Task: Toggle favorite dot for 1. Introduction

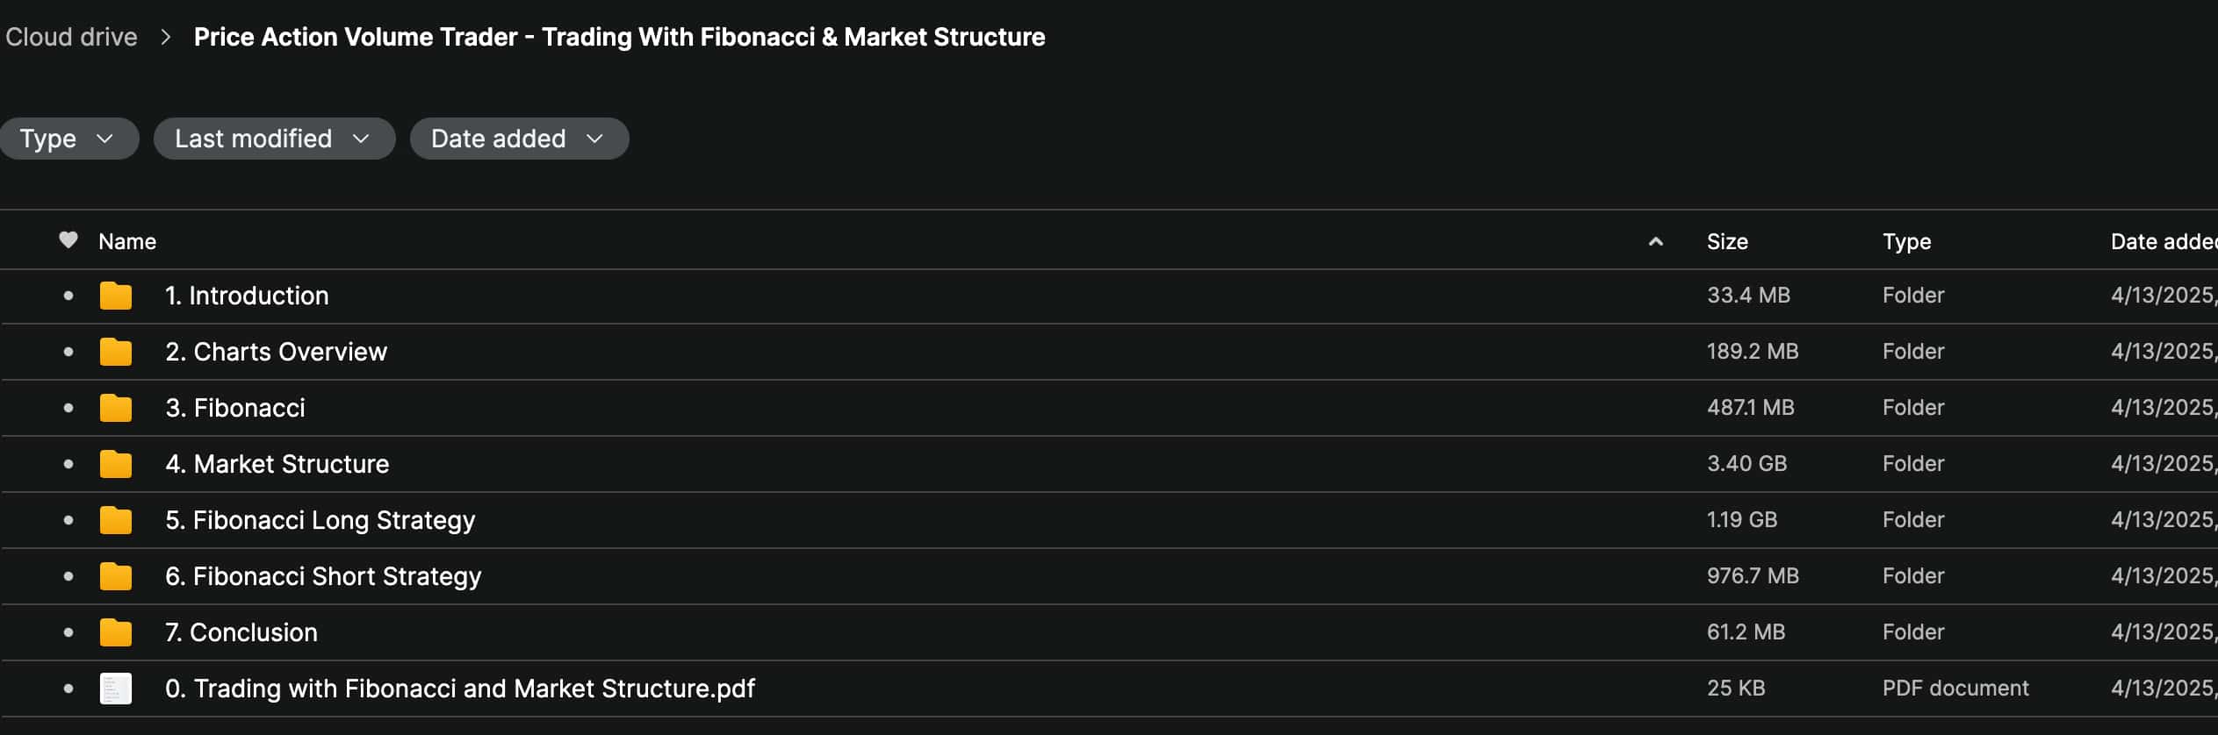Action: [x=68, y=296]
